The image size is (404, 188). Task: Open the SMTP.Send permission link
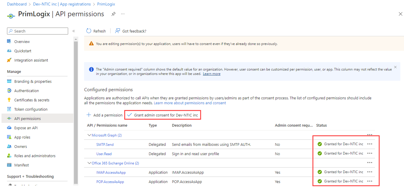(105, 145)
